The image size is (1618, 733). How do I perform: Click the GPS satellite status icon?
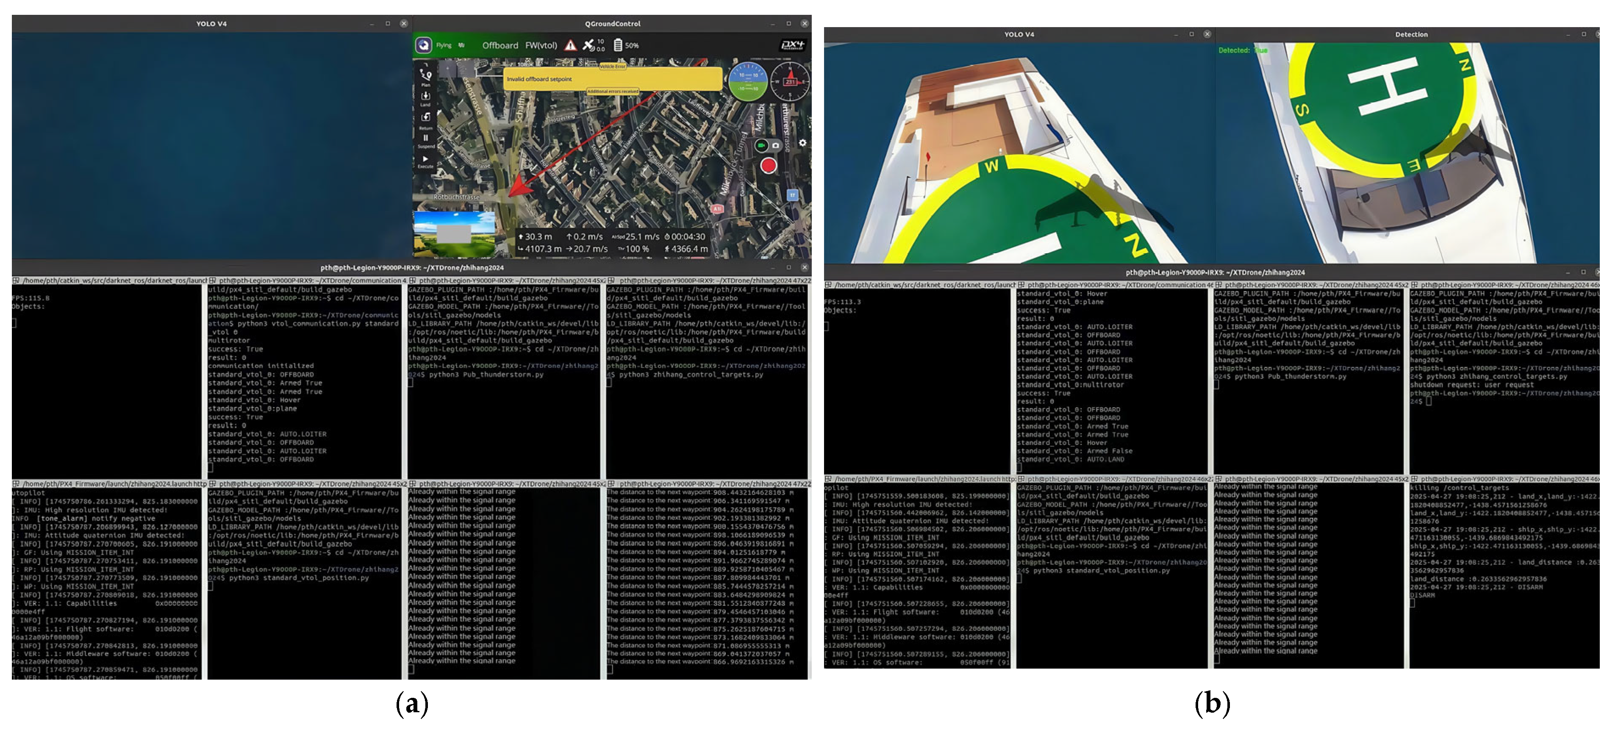pyautogui.click(x=588, y=45)
